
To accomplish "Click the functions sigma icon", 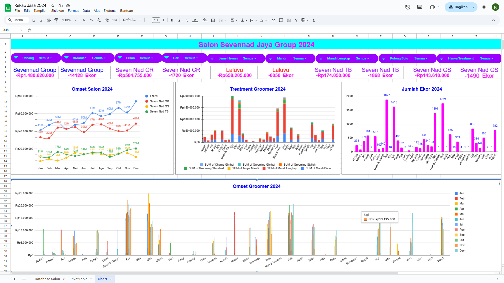I will [x=314, y=20].
